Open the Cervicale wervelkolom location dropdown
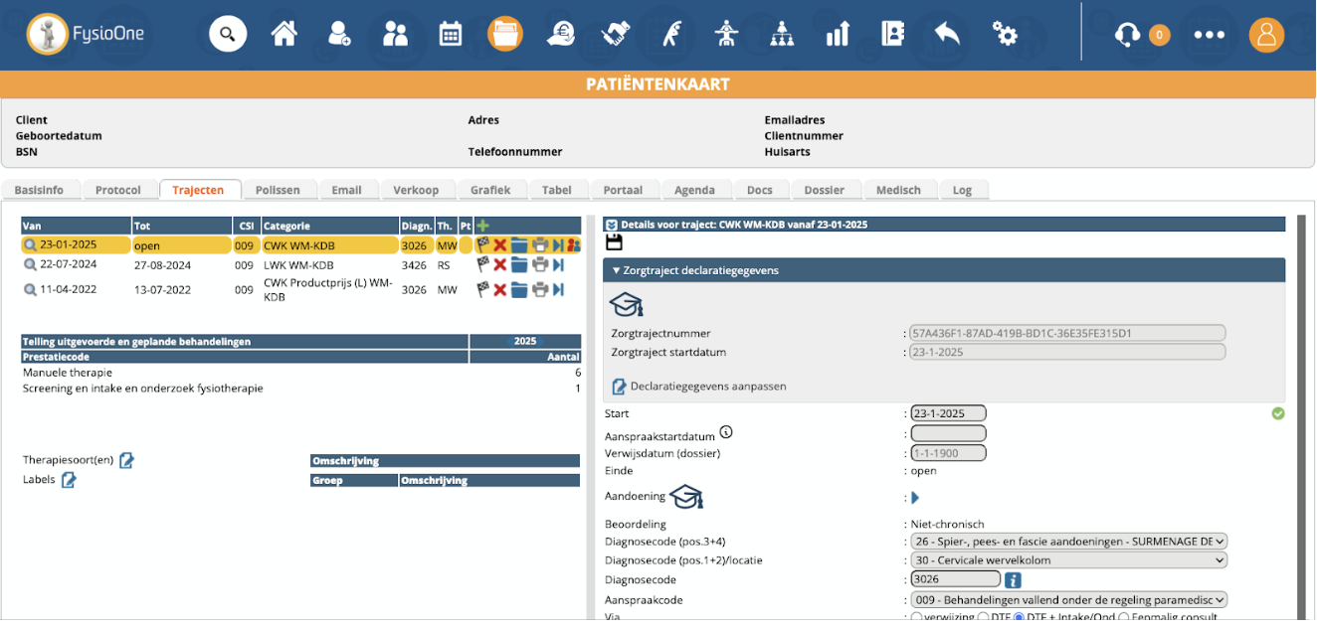The height and width of the screenshot is (632, 1317). click(1068, 560)
